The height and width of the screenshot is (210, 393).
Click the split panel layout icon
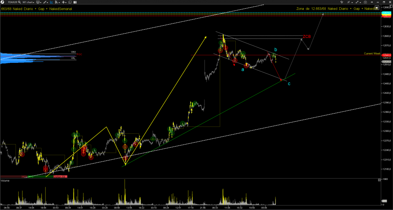point(75,2)
